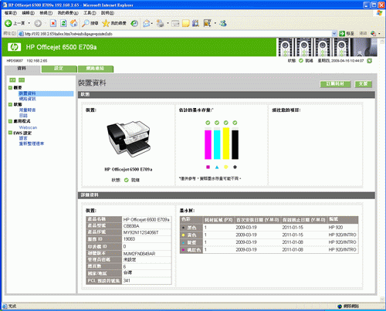Click the yellow ink level bar

[x=226, y=144]
